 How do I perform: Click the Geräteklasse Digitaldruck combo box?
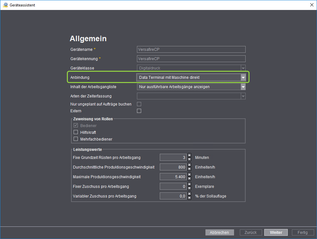coord(191,68)
